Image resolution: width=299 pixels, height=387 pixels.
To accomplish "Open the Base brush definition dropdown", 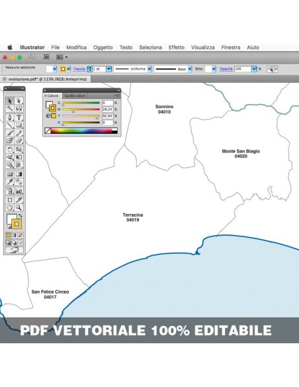I will pos(190,69).
